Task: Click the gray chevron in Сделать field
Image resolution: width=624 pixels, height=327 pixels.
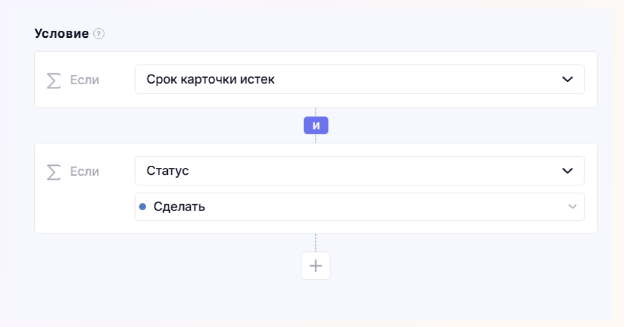Action: click(x=572, y=207)
